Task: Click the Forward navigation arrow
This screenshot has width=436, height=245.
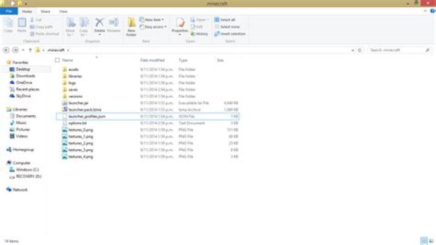Action: tap(16, 50)
